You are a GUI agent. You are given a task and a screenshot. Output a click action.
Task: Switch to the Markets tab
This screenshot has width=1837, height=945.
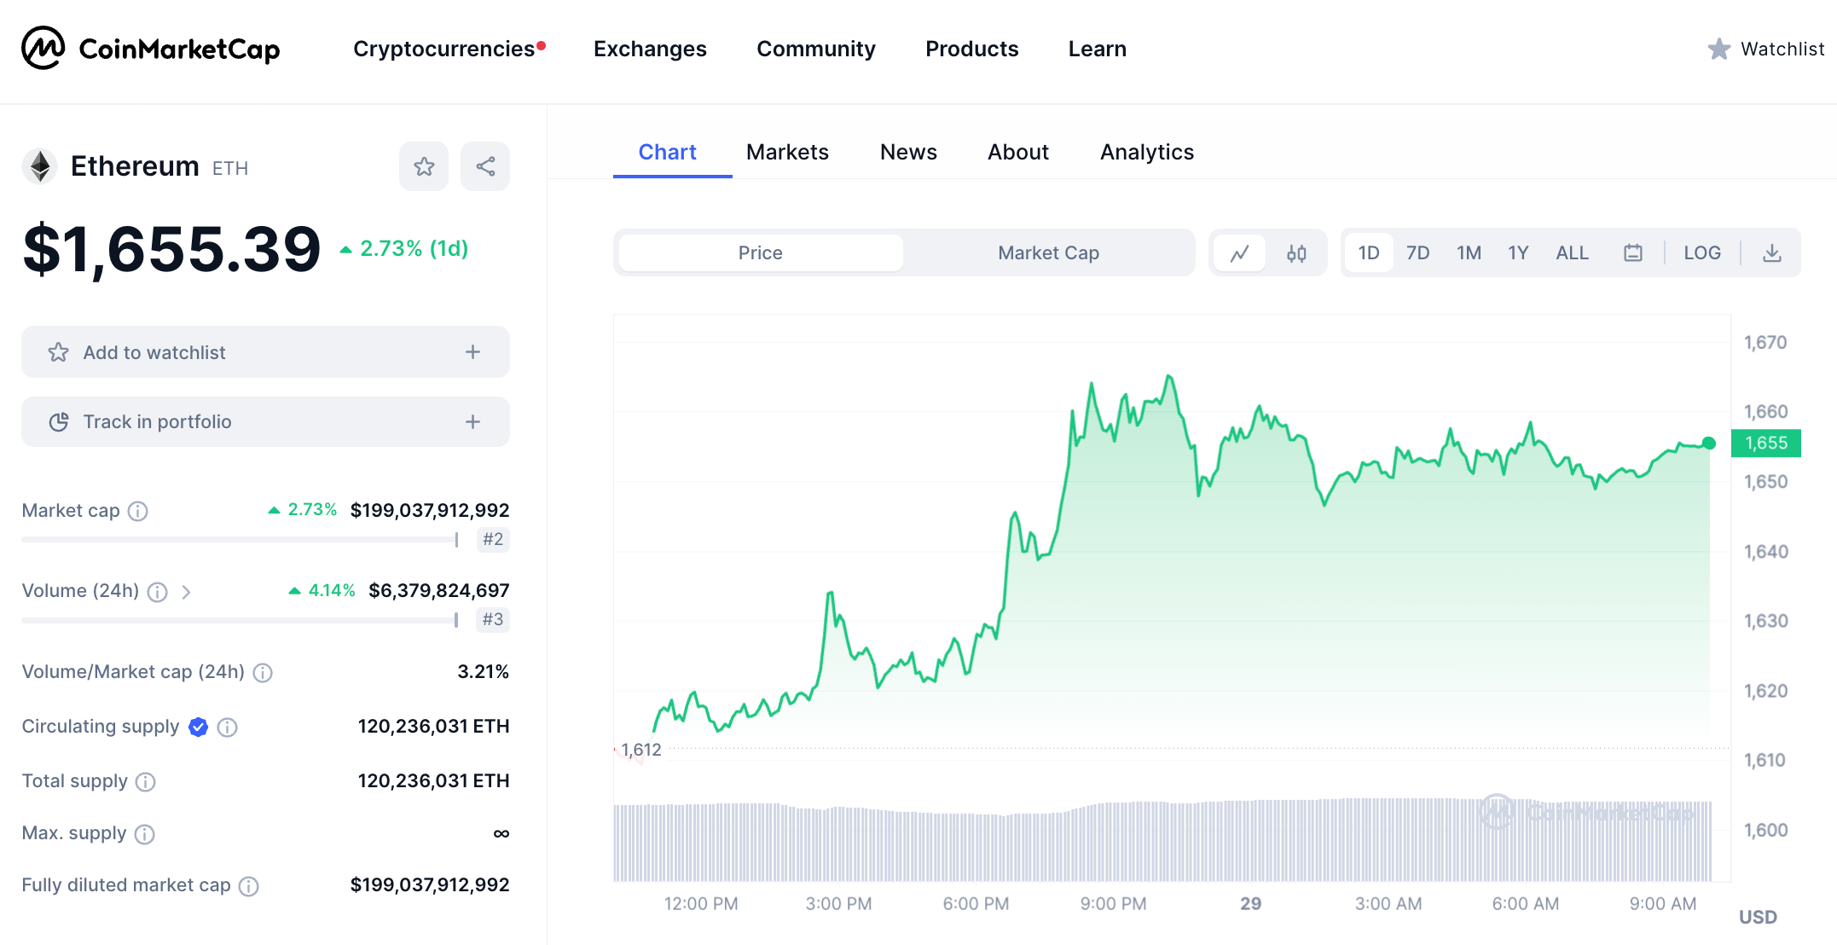point(787,153)
